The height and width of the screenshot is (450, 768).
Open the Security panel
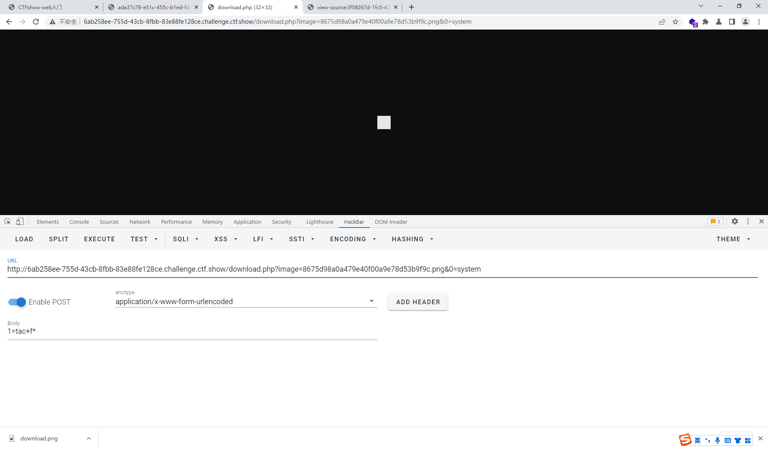[282, 222]
